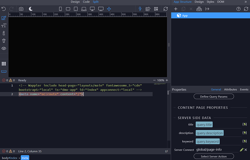Switch to Code view tab
This screenshot has width=250, height=160.
[86, 2]
